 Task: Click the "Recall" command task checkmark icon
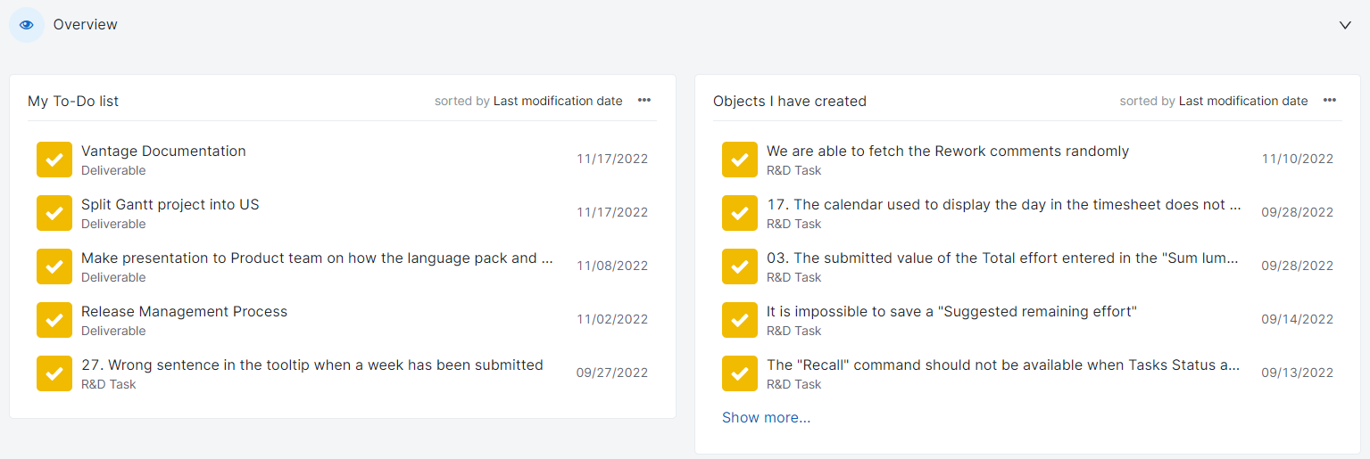click(x=740, y=373)
